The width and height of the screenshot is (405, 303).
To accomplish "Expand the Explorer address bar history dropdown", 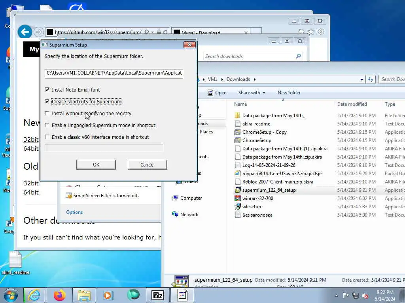I will [361, 79].
